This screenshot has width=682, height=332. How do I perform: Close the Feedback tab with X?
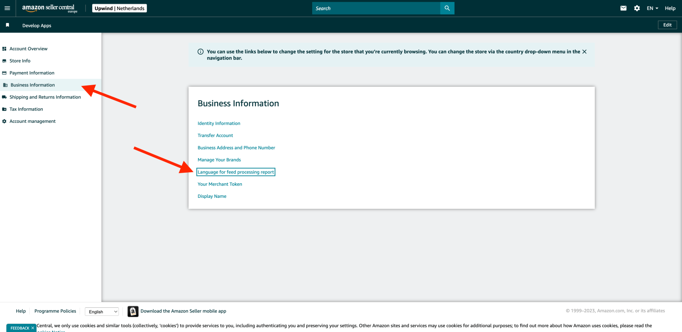tap(33, 328)
